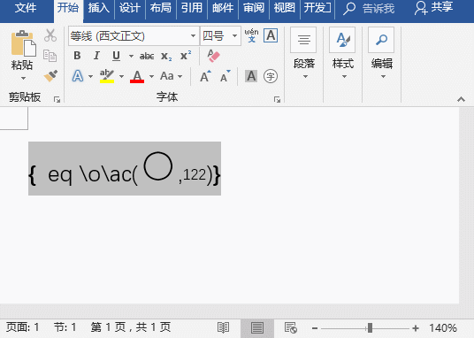Increase font size with larger A

(x=205, y=76)
